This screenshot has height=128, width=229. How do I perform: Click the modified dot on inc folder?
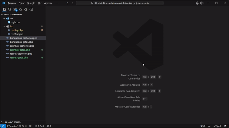point(42,26)
